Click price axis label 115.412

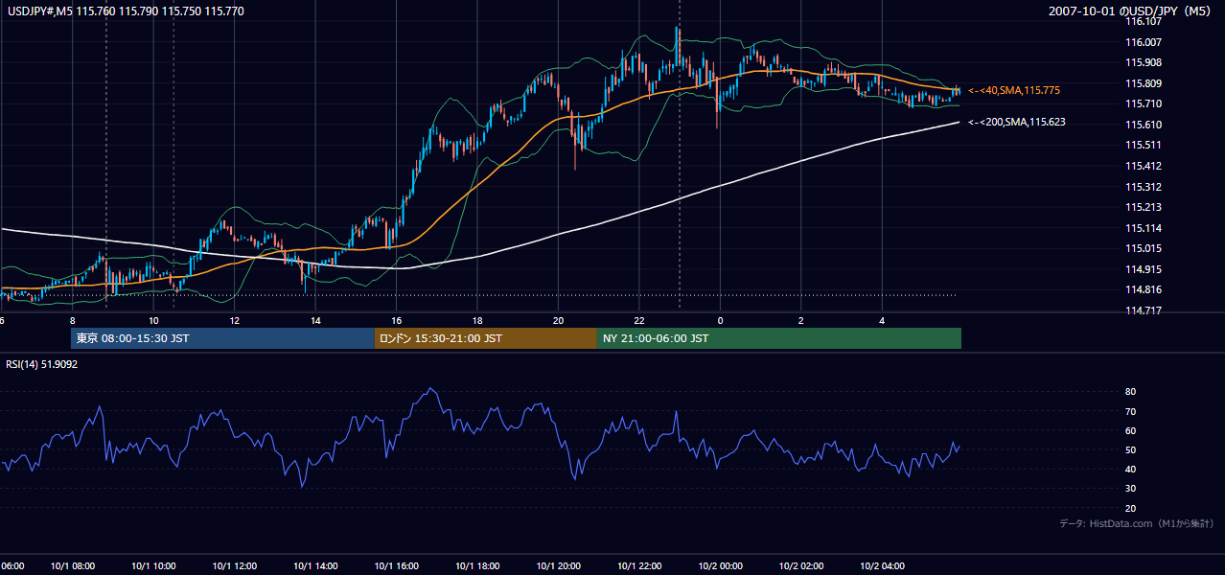(1144, 166)
